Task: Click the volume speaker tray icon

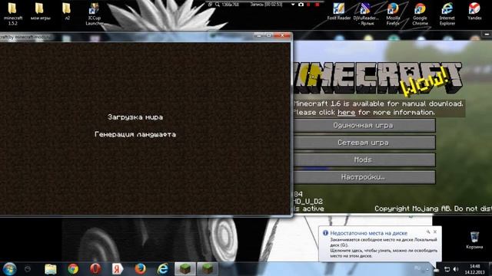Action: coord(456,269)
